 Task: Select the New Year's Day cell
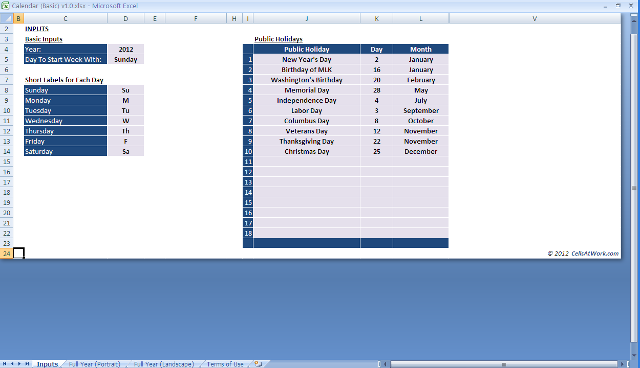point(307,59)
